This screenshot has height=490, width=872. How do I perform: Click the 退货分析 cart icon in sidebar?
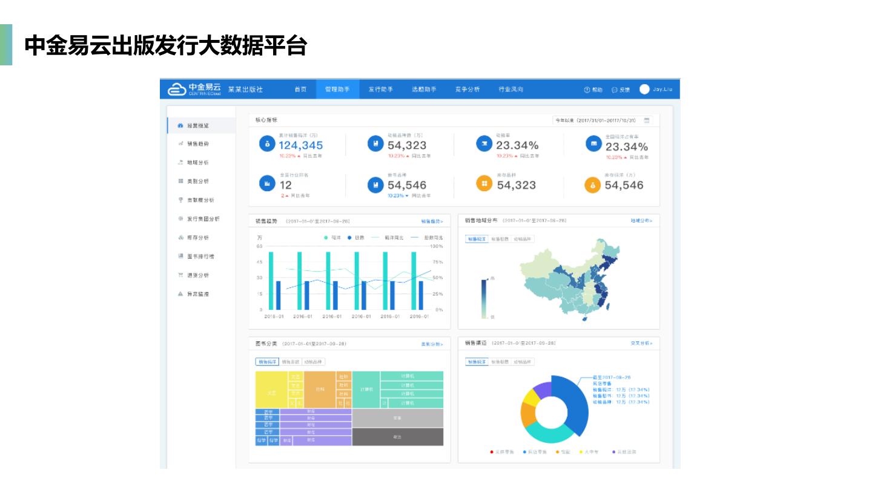180,275
